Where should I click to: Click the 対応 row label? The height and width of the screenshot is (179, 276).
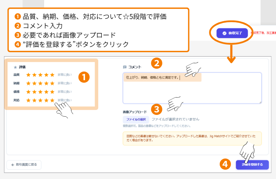[16, 100]
